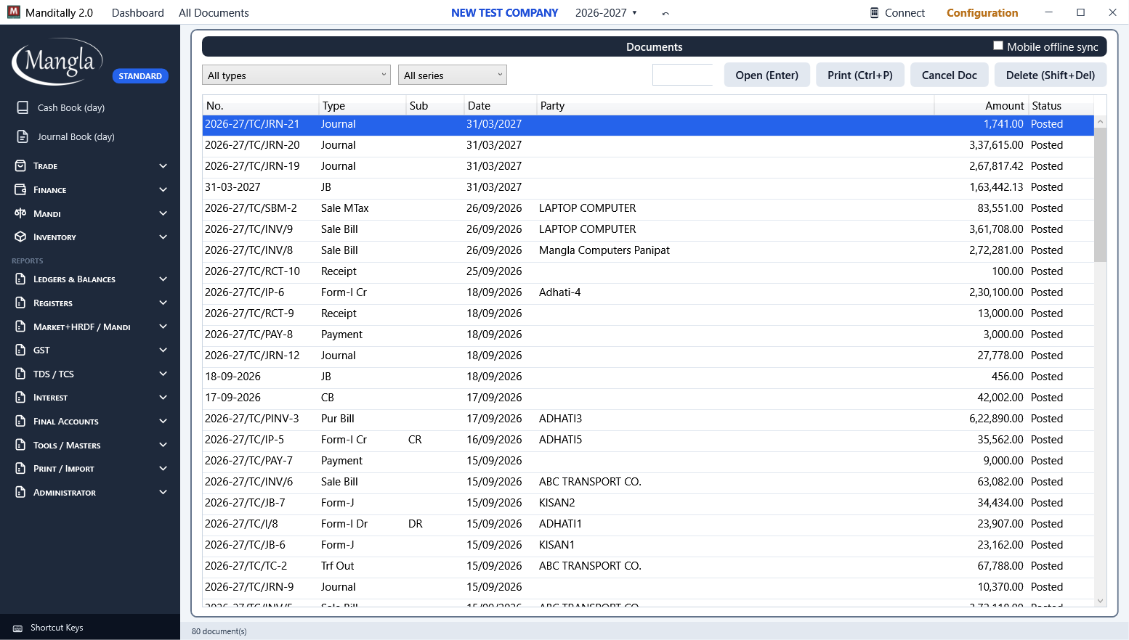
Task: Click the Connect device icon
Action: pos(875,12)
